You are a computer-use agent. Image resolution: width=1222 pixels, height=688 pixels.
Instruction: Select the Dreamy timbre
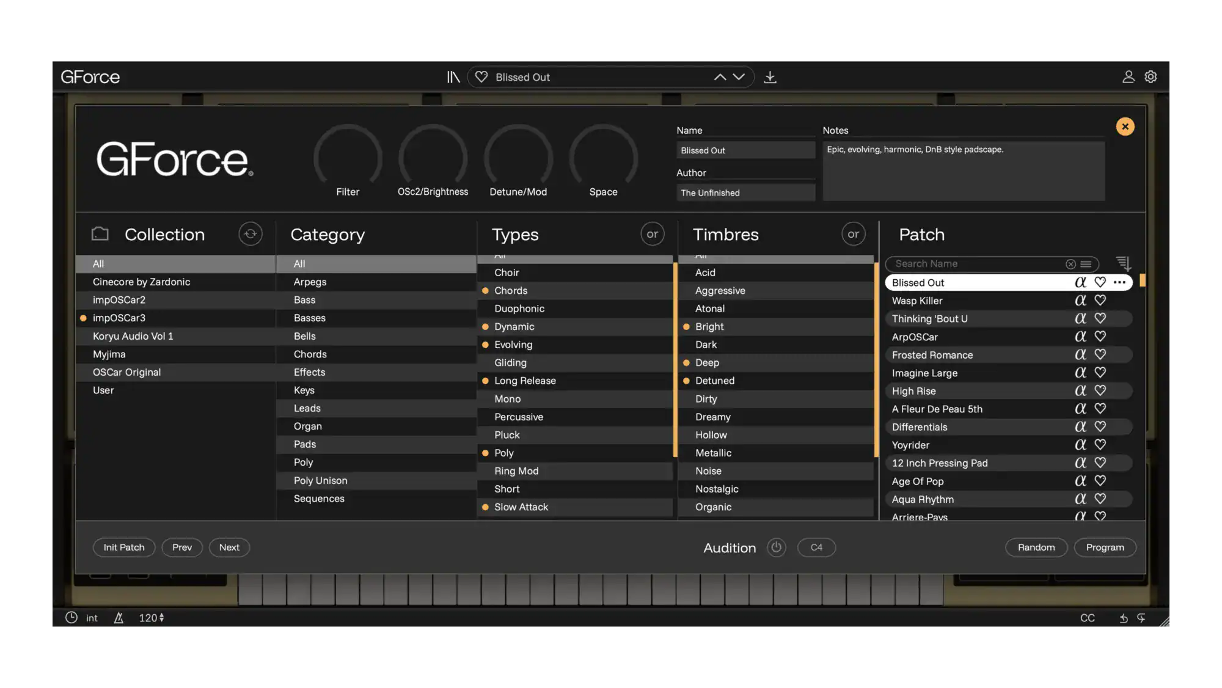point(775,417)
